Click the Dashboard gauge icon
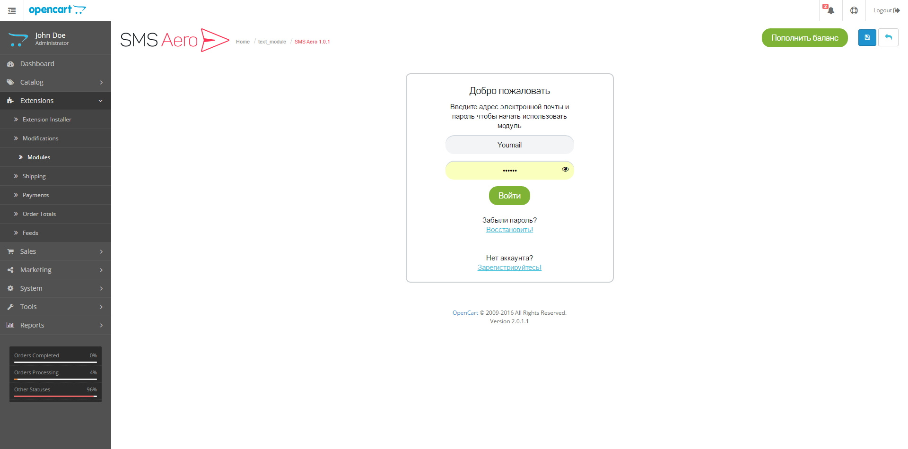908x449 pixels. 10,64
